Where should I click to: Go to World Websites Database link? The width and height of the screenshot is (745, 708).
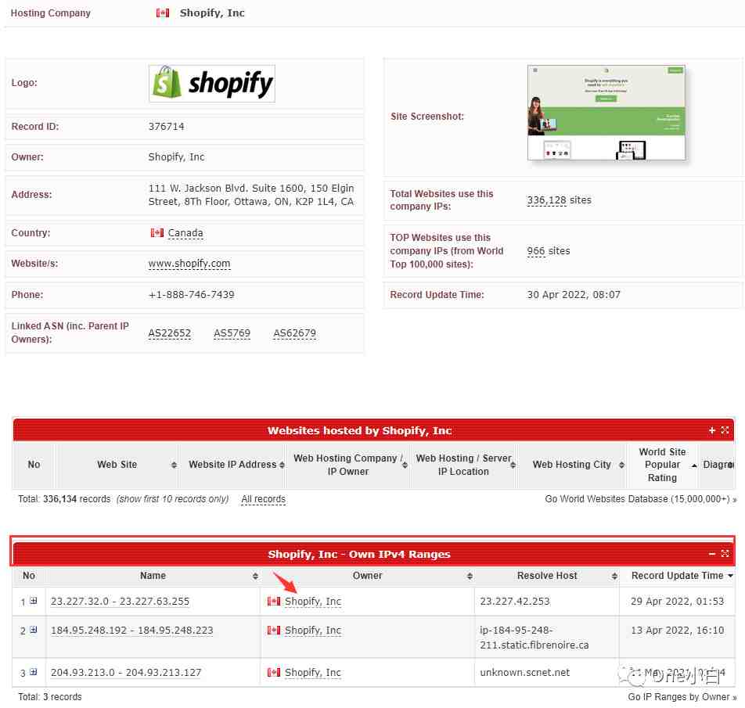click(640, 499)
